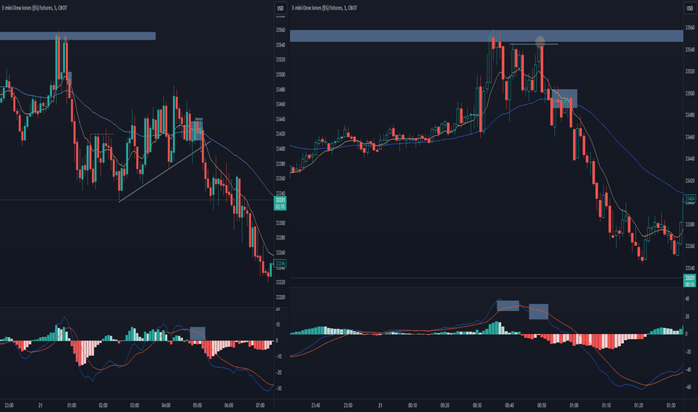Click the 33331 price label with 00:10 countdown
698x412 pixels.
click(x=690, y=281)
